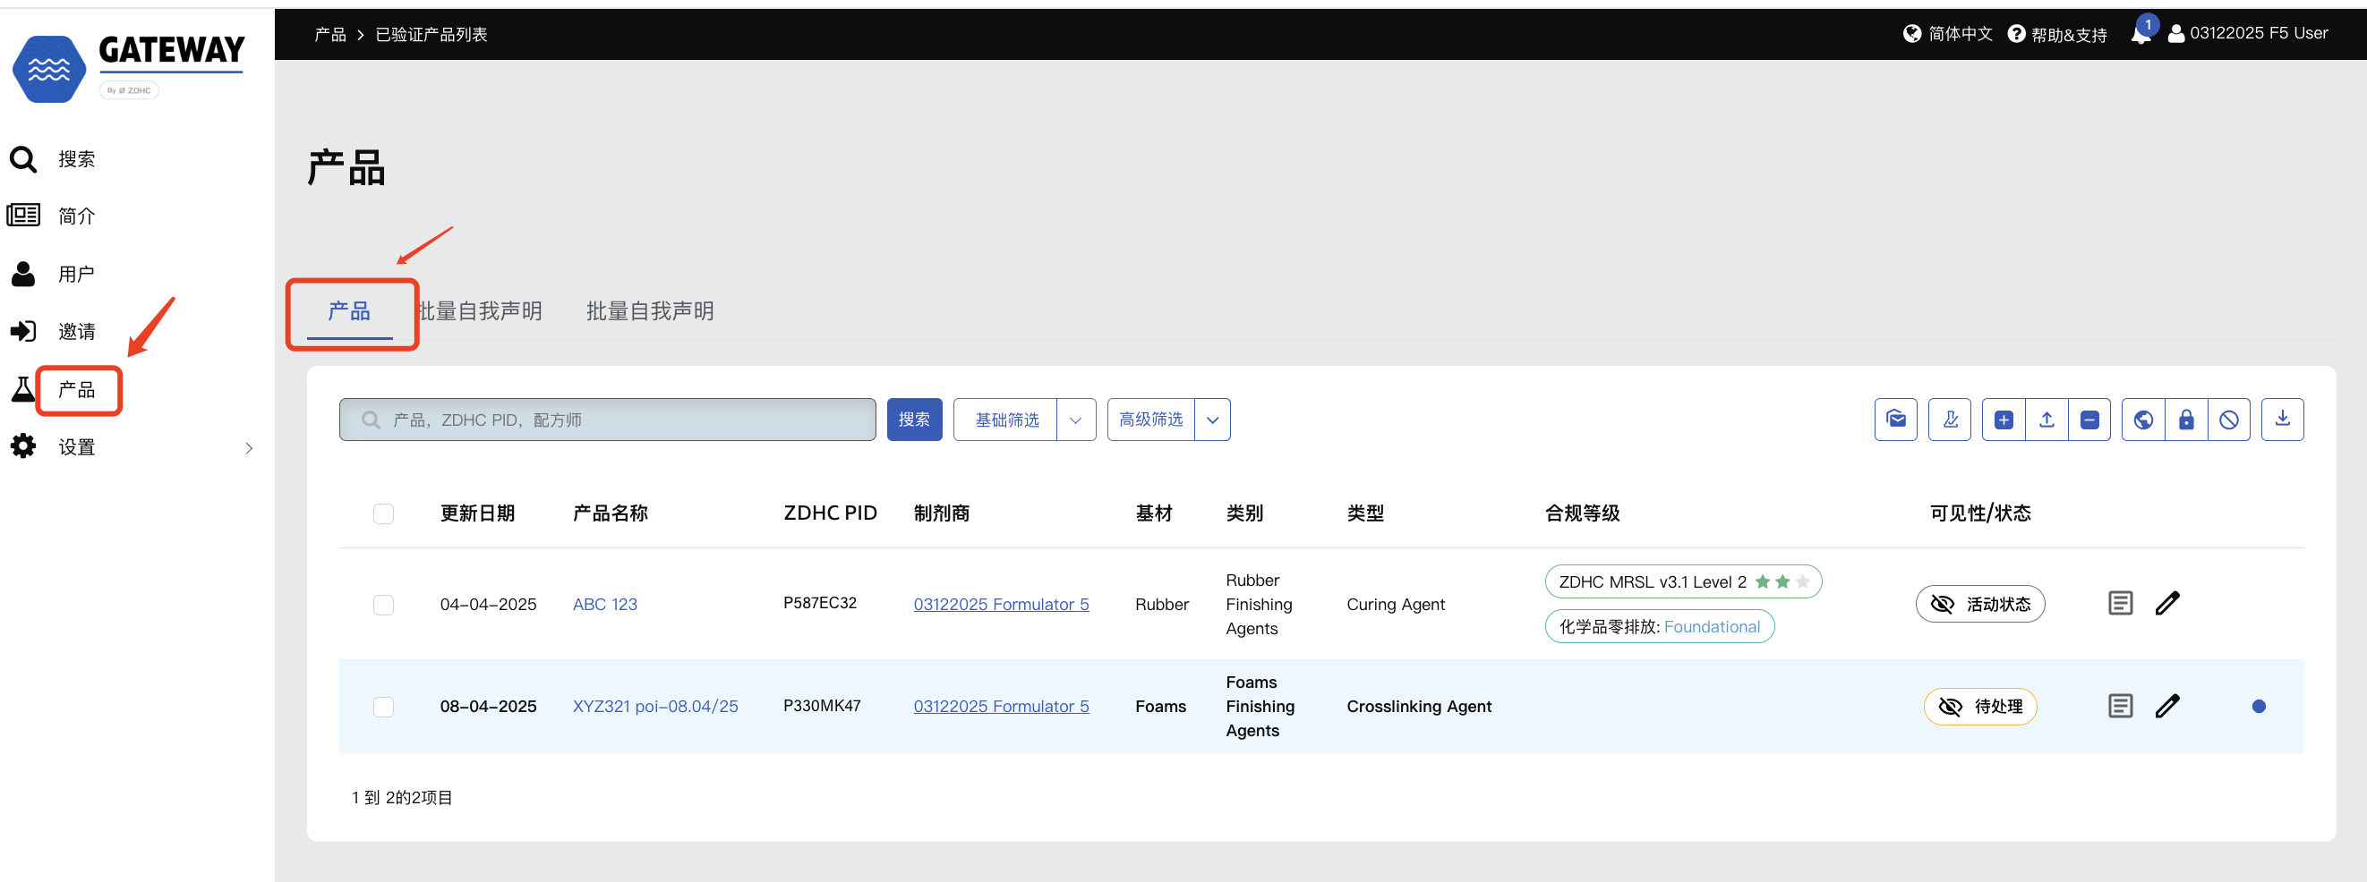Tick the select-all checkbox in table header
This screenshot has width=2367, height=882.
[x=383, y=513]
